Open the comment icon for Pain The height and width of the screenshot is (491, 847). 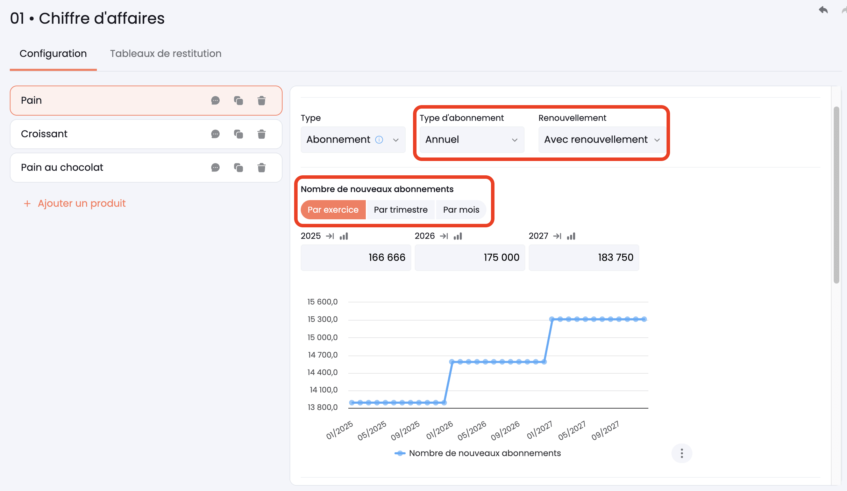(215, 101)
